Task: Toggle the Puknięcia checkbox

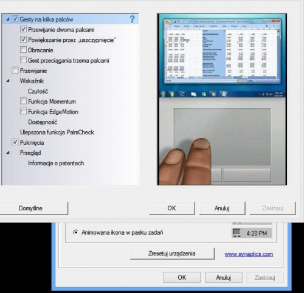Action: click(x=15, y=142)
